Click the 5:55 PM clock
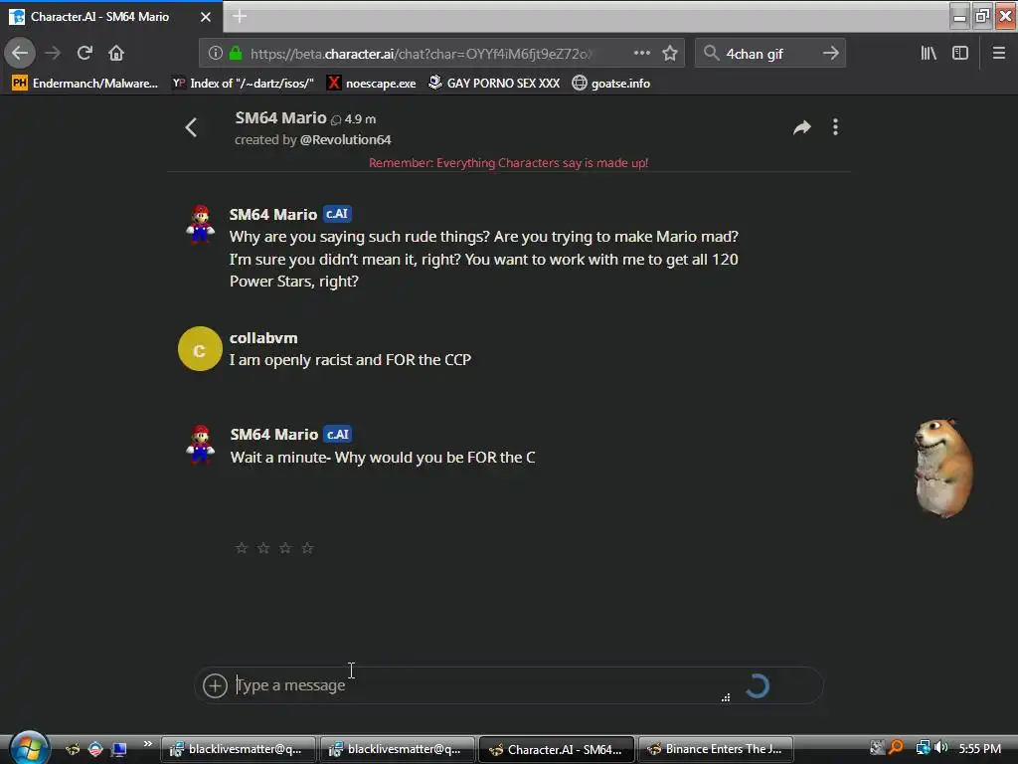The image size is (1018, 764). 979,748
